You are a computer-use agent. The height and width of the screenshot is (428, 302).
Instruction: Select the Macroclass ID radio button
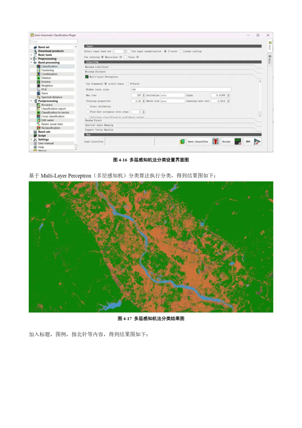(x=102, y=57)
